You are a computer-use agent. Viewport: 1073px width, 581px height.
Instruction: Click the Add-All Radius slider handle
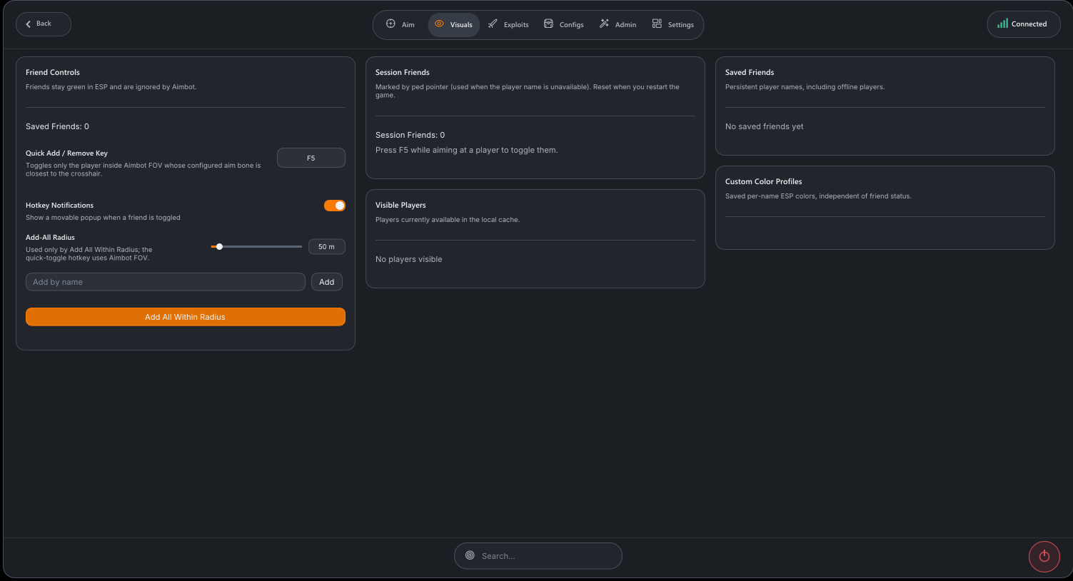[x=219, y=246]
